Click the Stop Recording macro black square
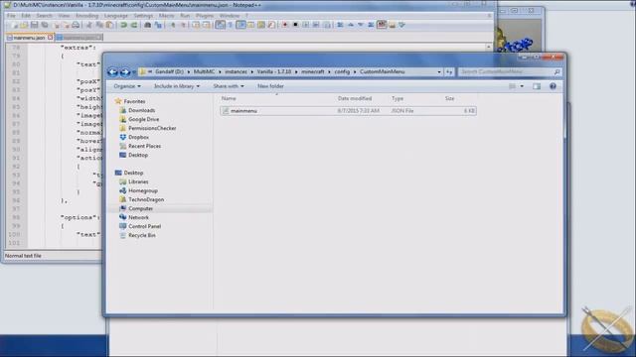 tap(295, 25)
